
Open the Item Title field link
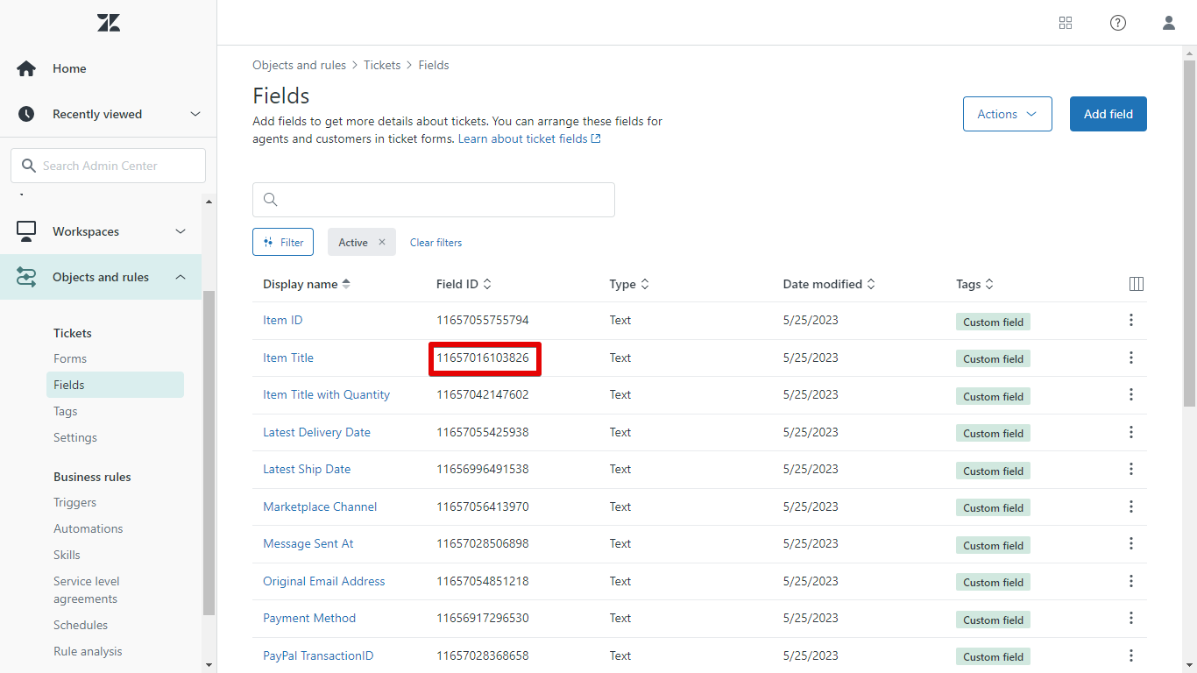(288, 358)
